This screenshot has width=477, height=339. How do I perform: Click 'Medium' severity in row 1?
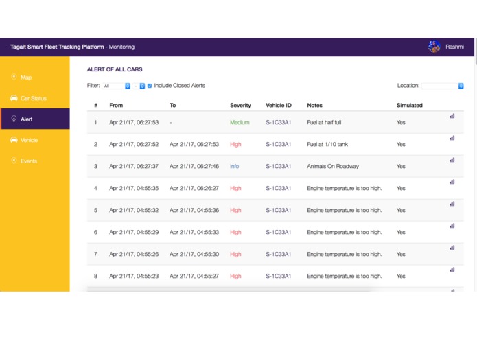tap(240, 122)
